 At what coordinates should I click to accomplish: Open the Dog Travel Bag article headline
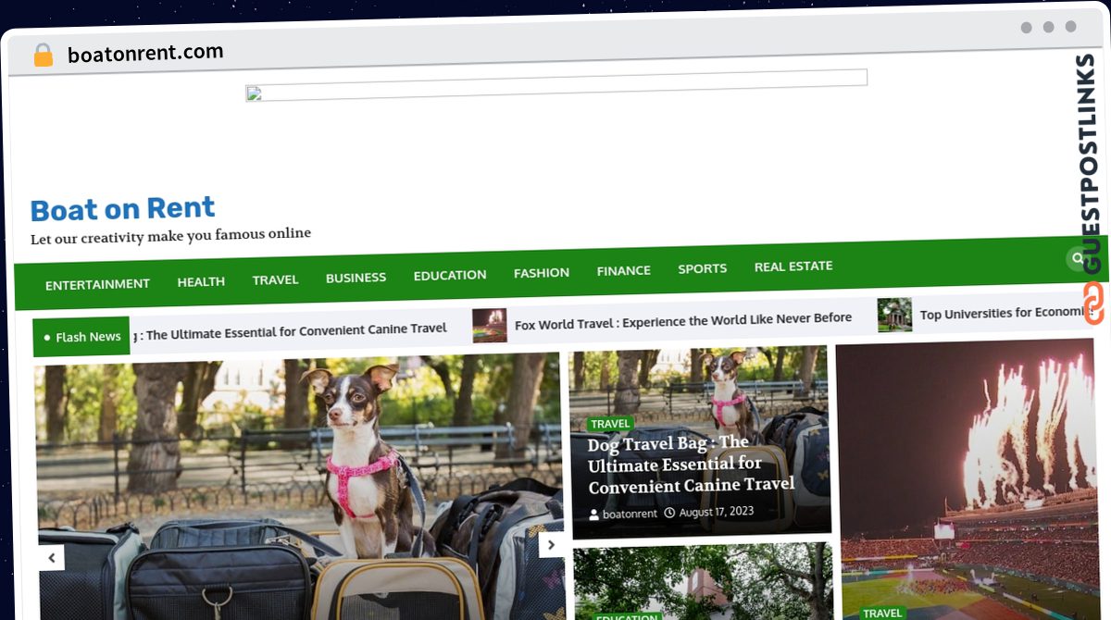pyautogui.click(x=691, y=465)
